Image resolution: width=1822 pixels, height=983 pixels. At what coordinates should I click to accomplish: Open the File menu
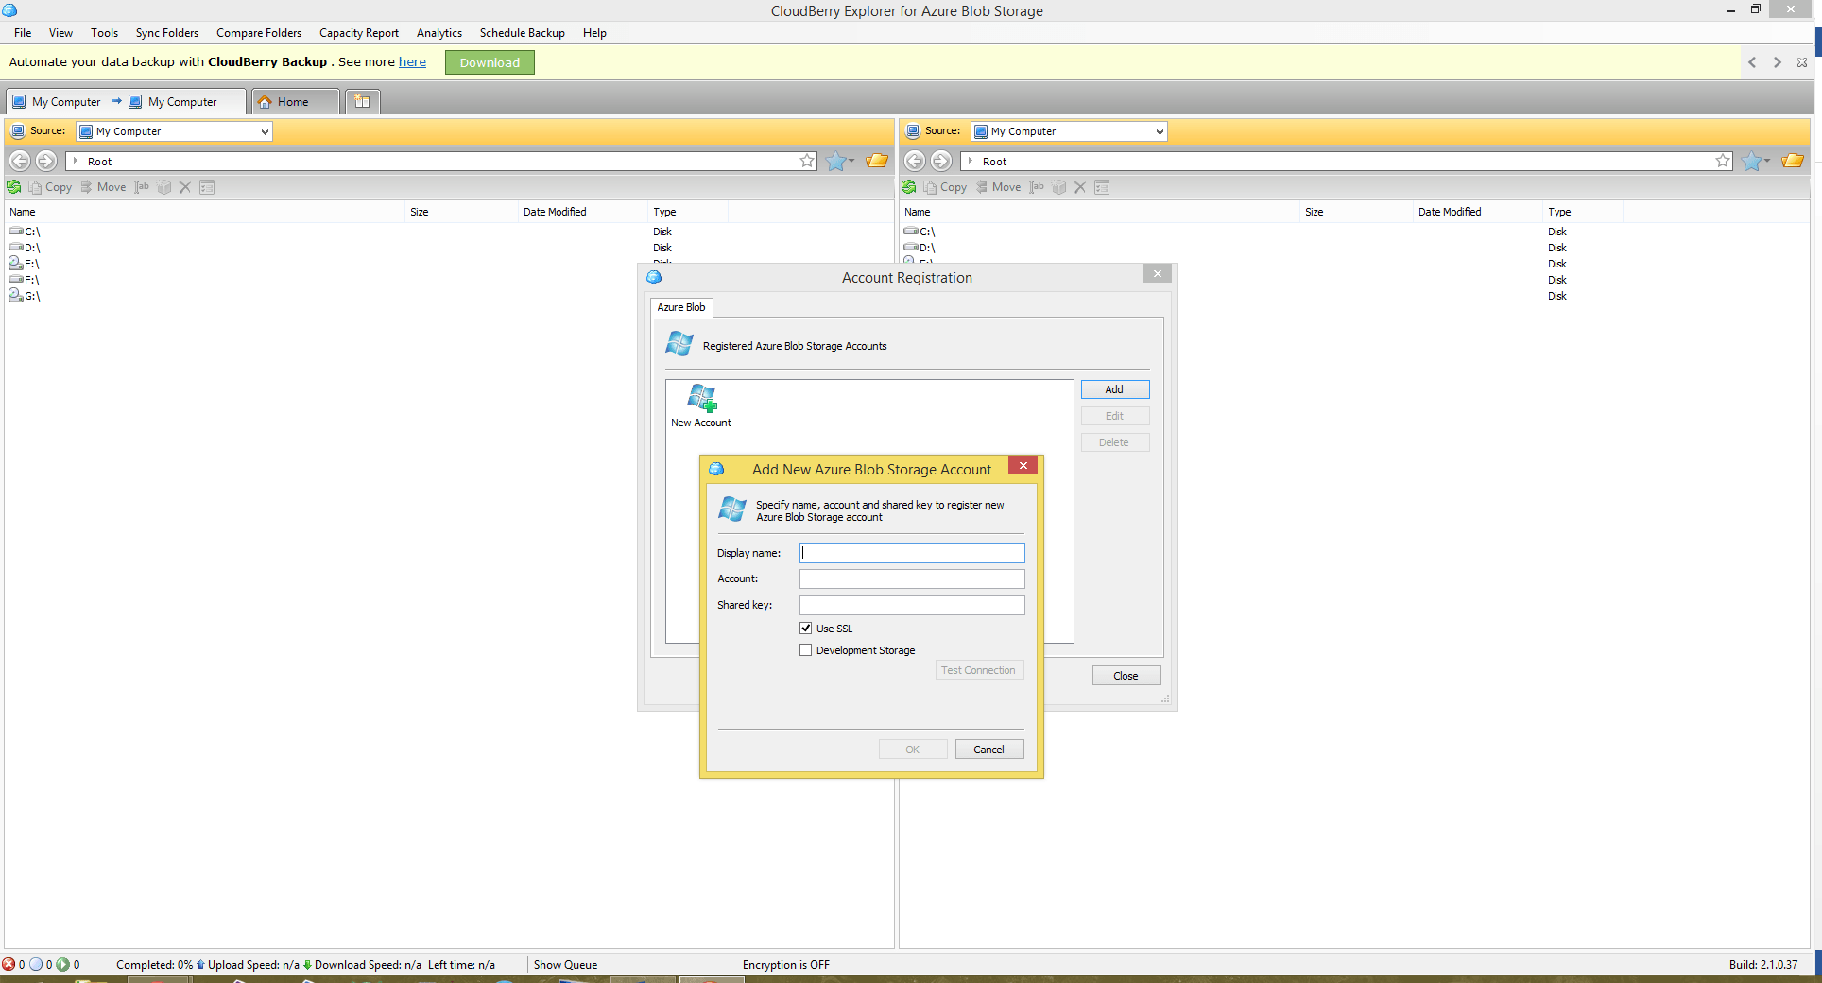click(23, 33)
